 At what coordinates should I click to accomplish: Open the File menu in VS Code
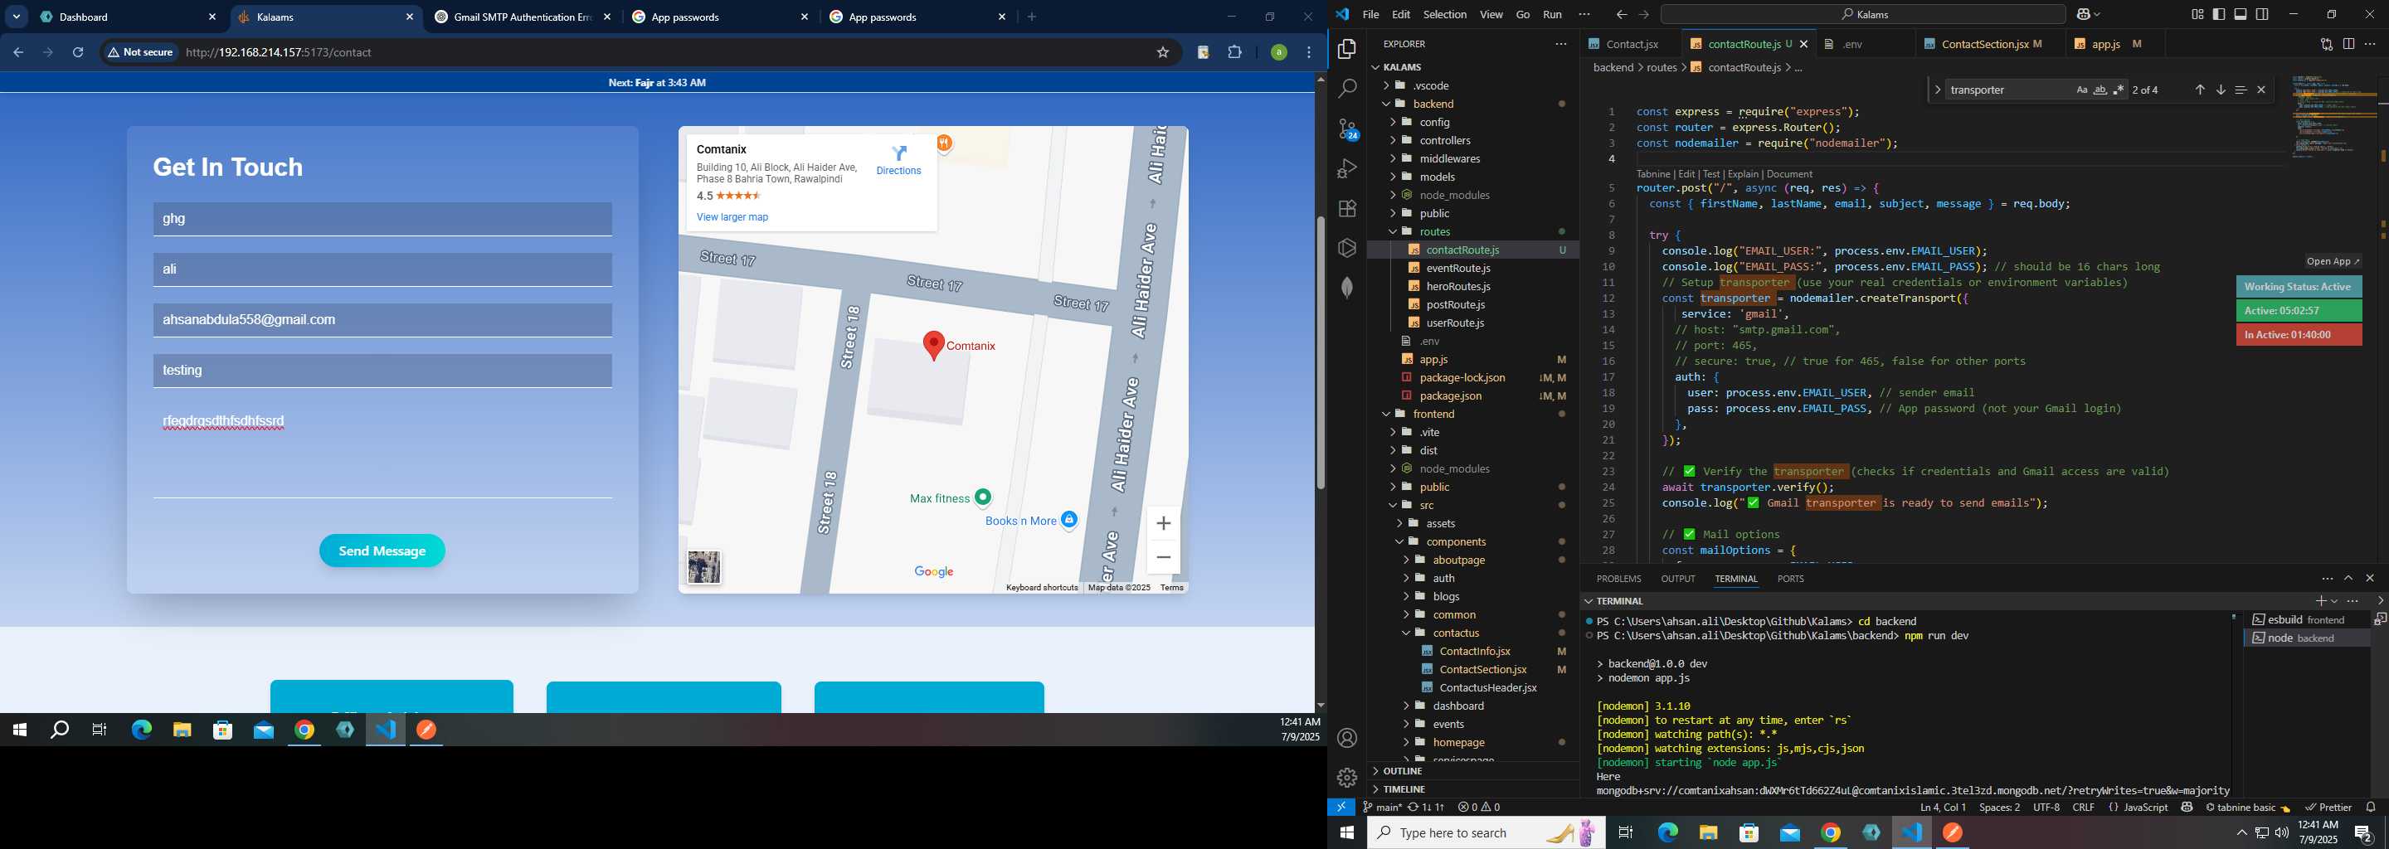[x=1370, y=15]
